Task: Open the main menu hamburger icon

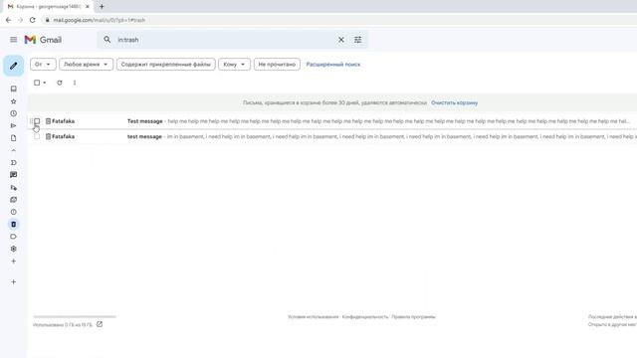Action: click(x=13, y=40)
